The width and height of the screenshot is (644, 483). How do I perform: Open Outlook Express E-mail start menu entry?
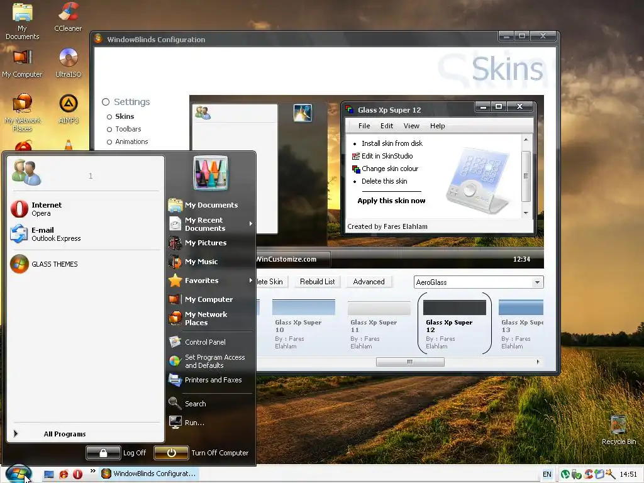86,234
